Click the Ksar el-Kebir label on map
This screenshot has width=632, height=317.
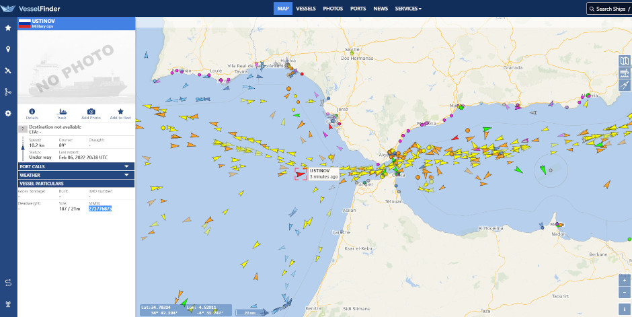click(x=359, y=249)
